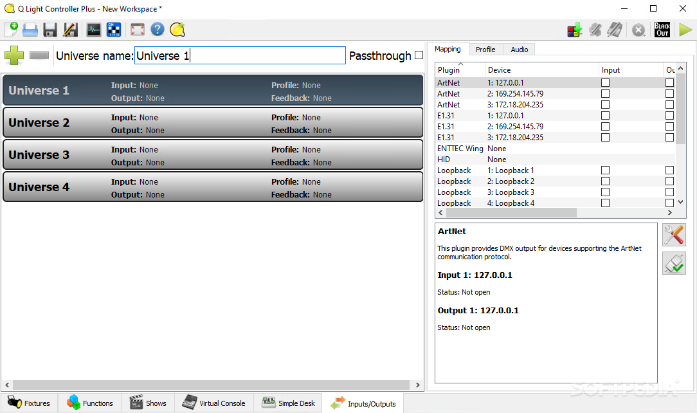Click the mapping table vertical scrollbar thumb
Image resolution: width=697 pixels, height=413 pixels.
coord(680,109)
